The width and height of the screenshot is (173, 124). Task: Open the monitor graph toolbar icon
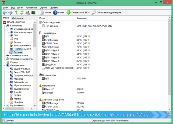33,13
